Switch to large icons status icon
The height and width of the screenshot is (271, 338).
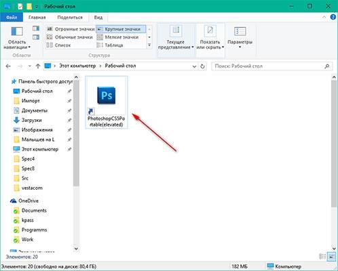(331, 257)
